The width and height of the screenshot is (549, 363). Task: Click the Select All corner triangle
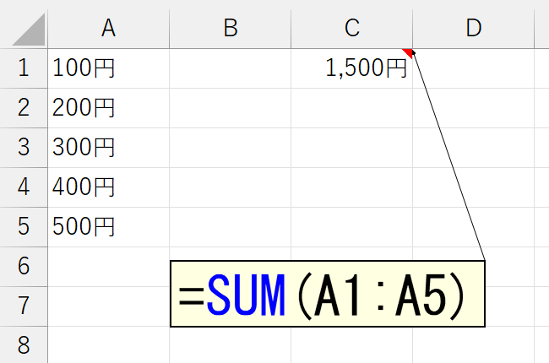(29, 30)
